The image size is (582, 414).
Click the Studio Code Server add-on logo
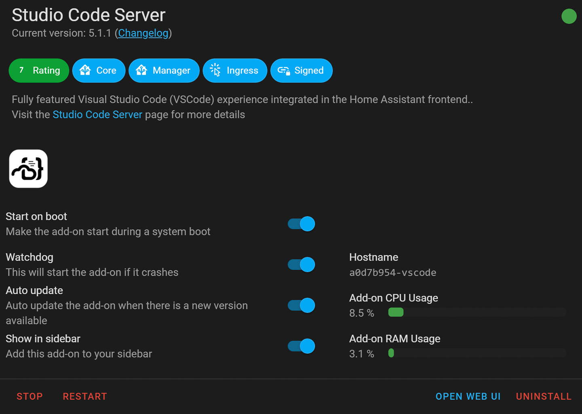tap(28, 169)
